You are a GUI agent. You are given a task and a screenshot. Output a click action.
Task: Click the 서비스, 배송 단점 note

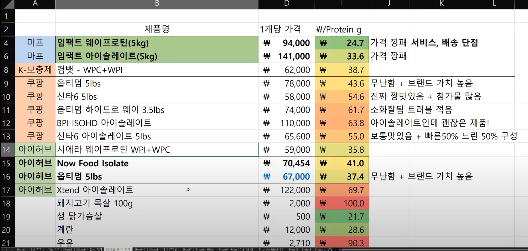point(444,43)
